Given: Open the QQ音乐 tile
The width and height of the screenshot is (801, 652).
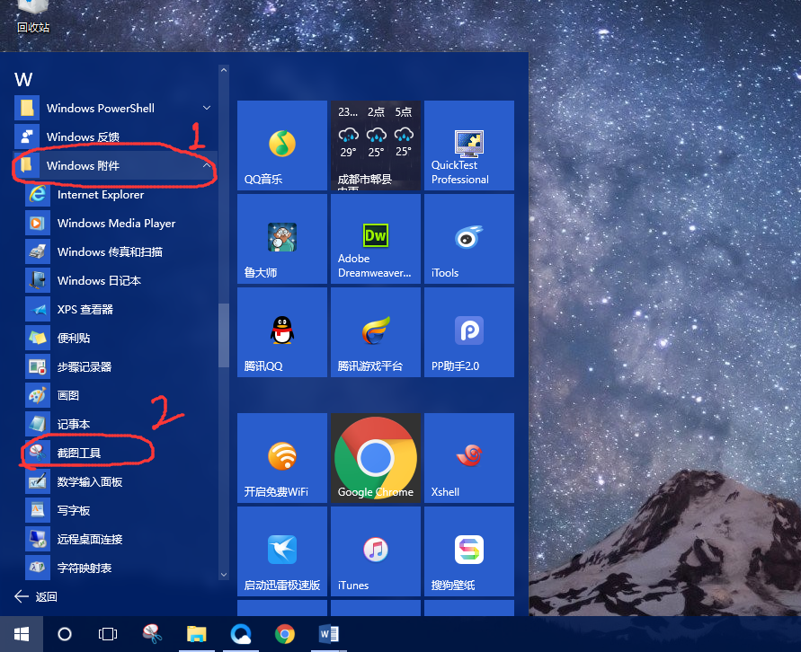Looking at the screenshot, I should pos(282,145).
